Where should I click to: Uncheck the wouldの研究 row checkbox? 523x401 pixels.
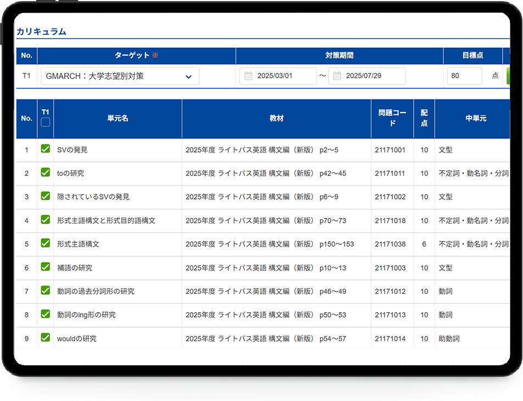pos(46,338)
